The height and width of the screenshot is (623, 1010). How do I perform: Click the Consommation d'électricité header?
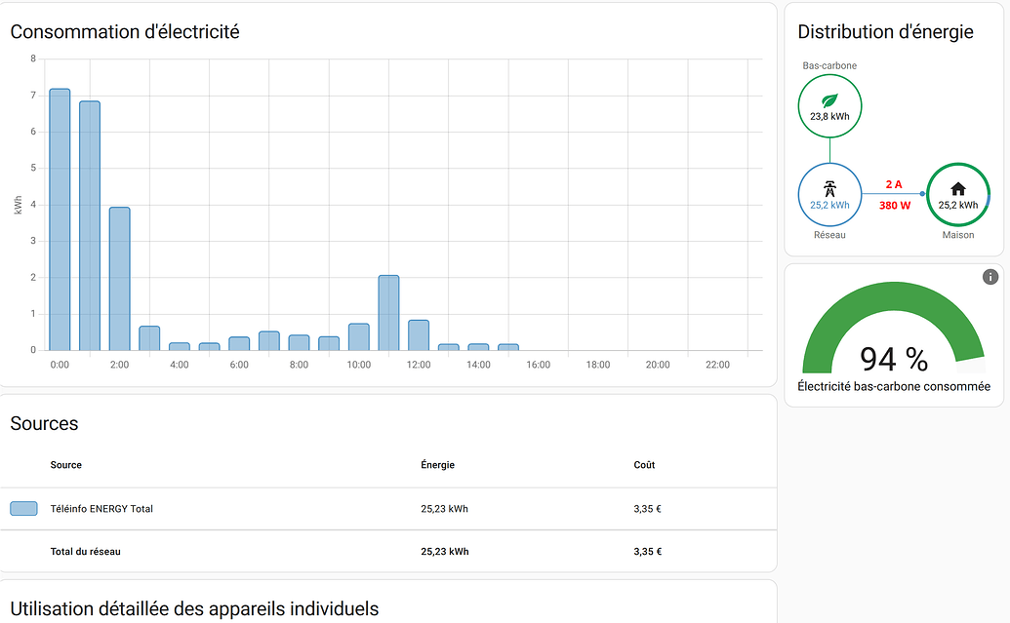pyautogui.click(x=124, y=31)
